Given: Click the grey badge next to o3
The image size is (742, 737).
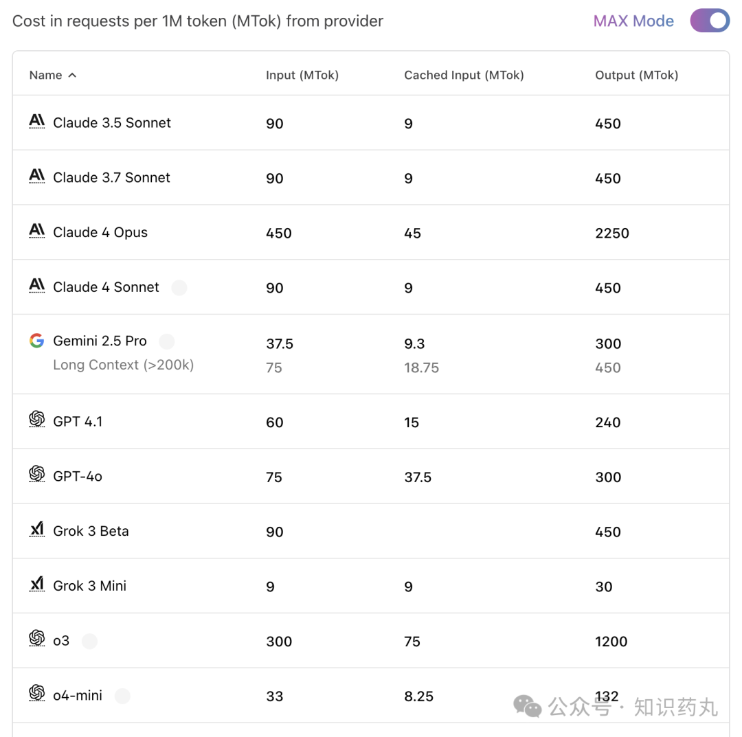Looking at the screenshot, I should pos(89,641).
